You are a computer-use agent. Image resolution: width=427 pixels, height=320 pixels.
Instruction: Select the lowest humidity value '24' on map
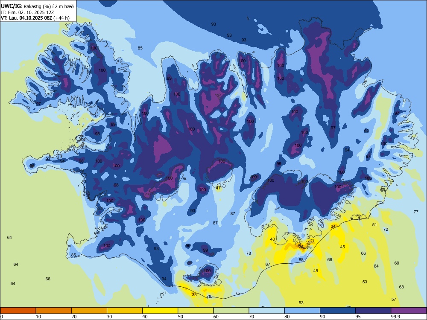click(x=301, y=247)
